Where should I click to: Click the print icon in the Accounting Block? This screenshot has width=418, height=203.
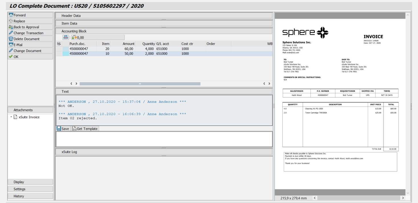pos(65,37)
